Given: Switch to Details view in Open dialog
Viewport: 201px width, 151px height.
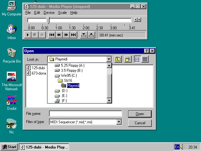Looking at the screenshot, I should pos(145,59).
